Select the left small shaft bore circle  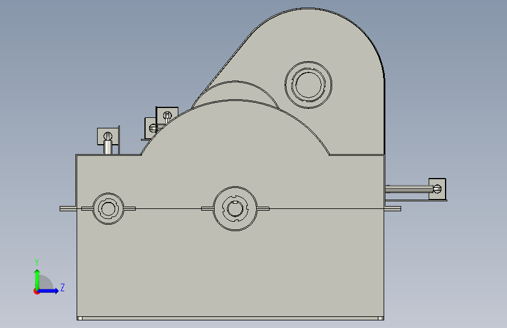108,208
